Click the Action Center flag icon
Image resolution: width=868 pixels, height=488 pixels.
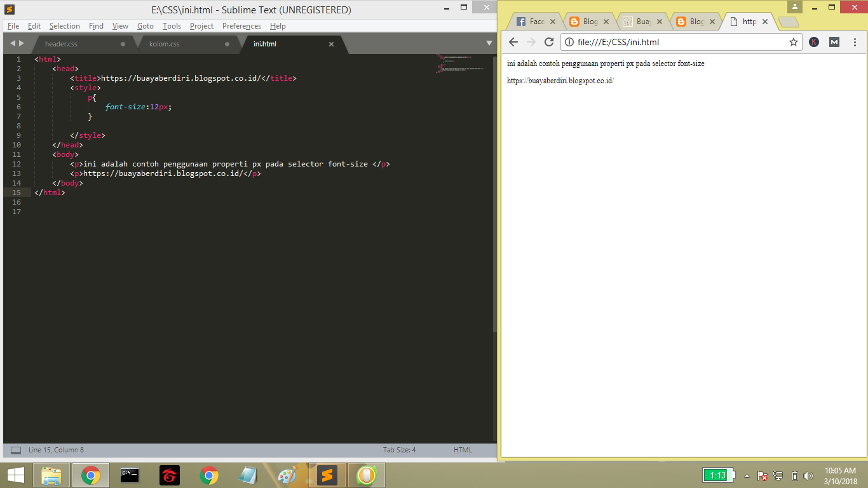click(x=762, y=475)
